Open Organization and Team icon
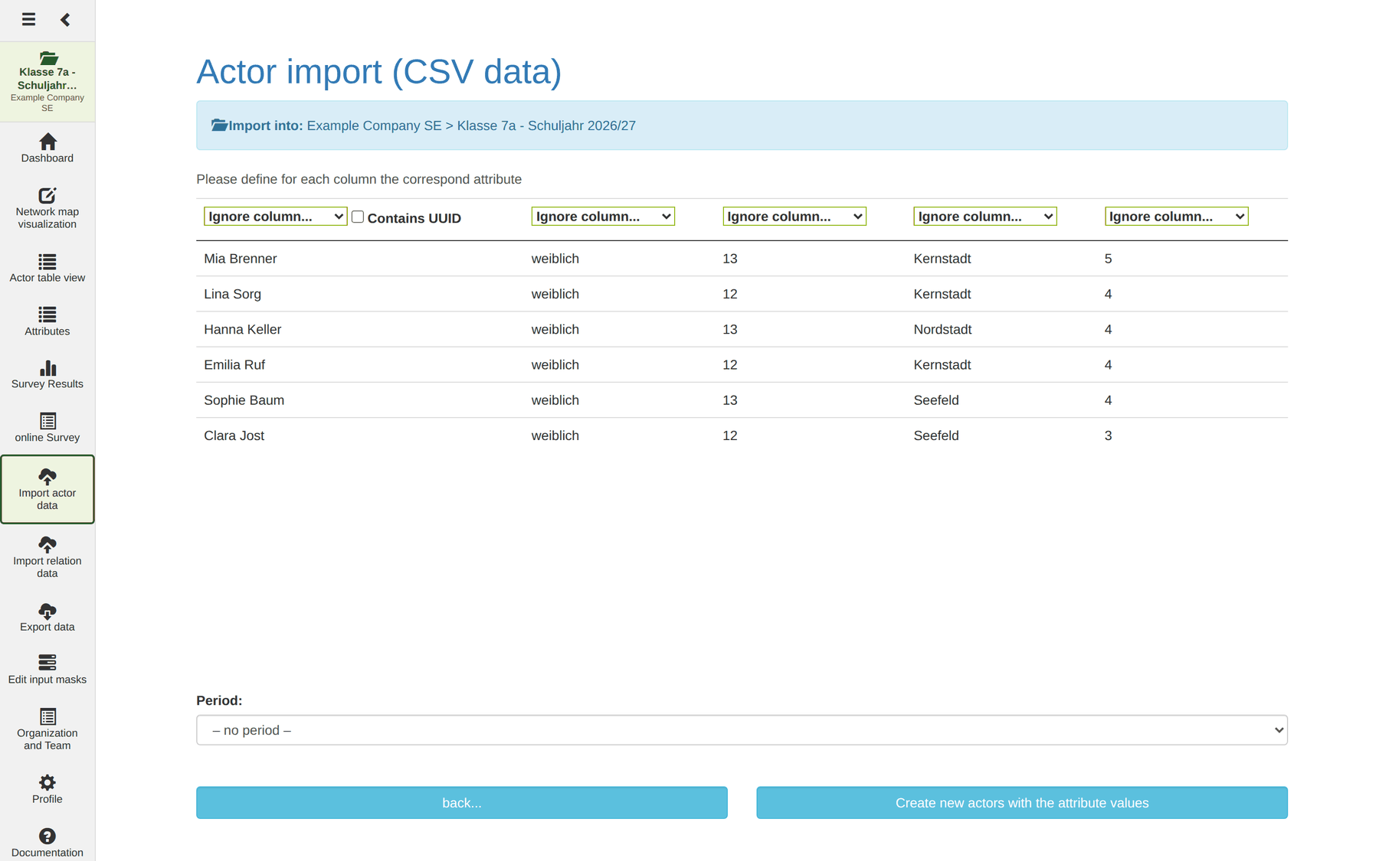 point(47,716)
